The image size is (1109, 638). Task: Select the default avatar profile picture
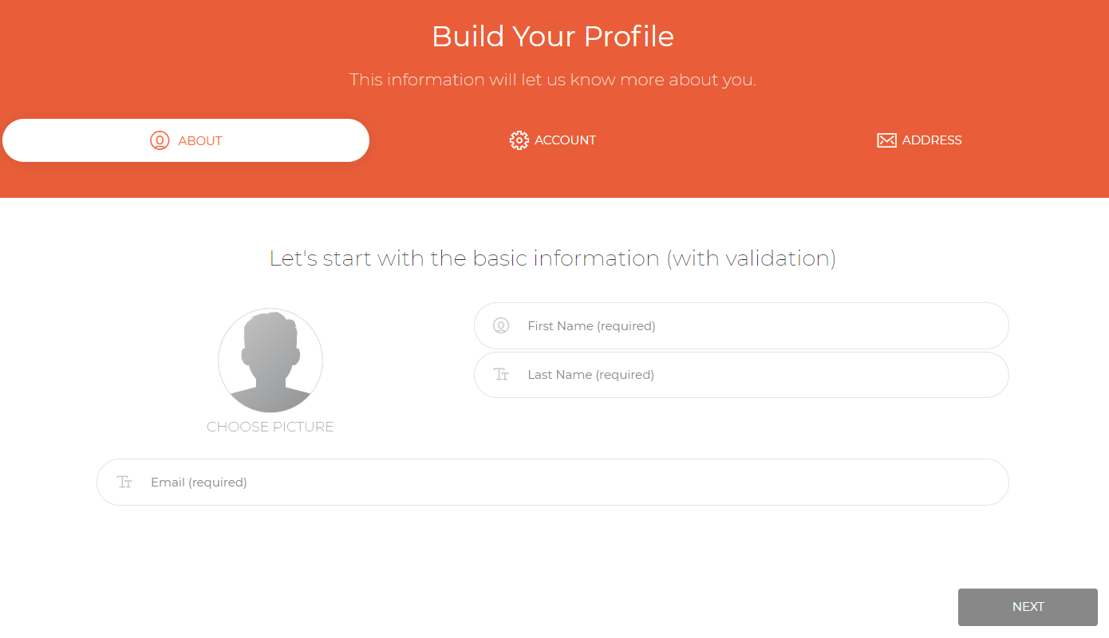tap(270, 360)
